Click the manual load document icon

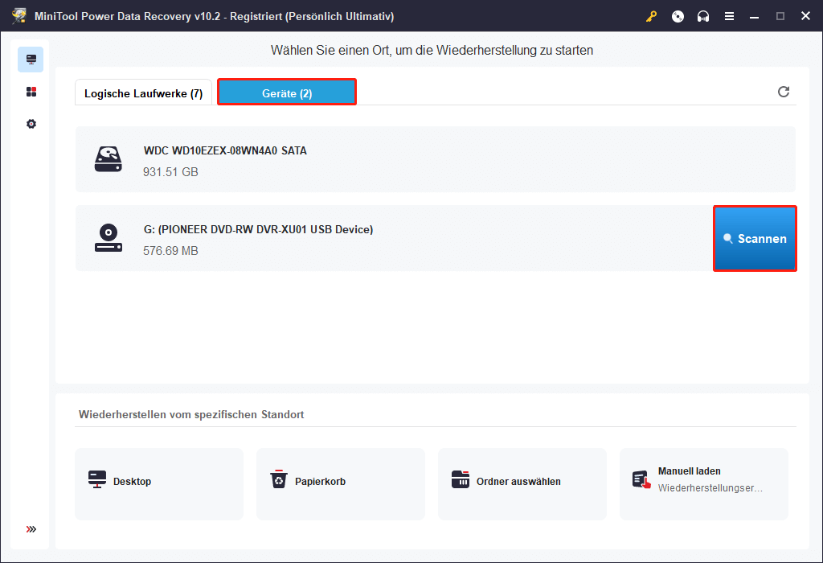pyautogui.click(x=642, y=479)
